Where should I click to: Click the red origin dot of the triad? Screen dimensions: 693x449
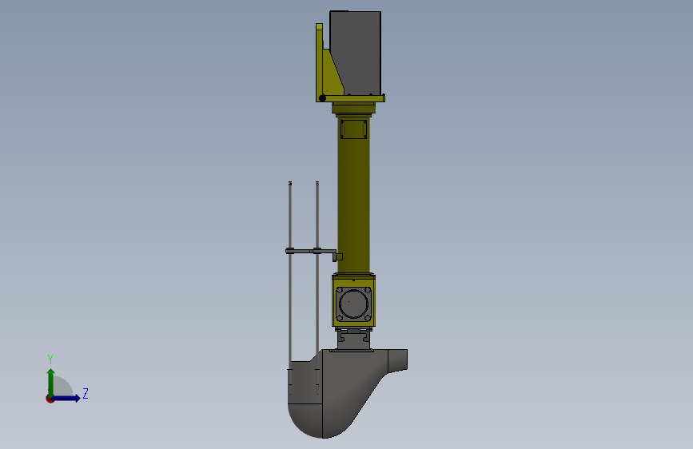click(x=49, y=399)
